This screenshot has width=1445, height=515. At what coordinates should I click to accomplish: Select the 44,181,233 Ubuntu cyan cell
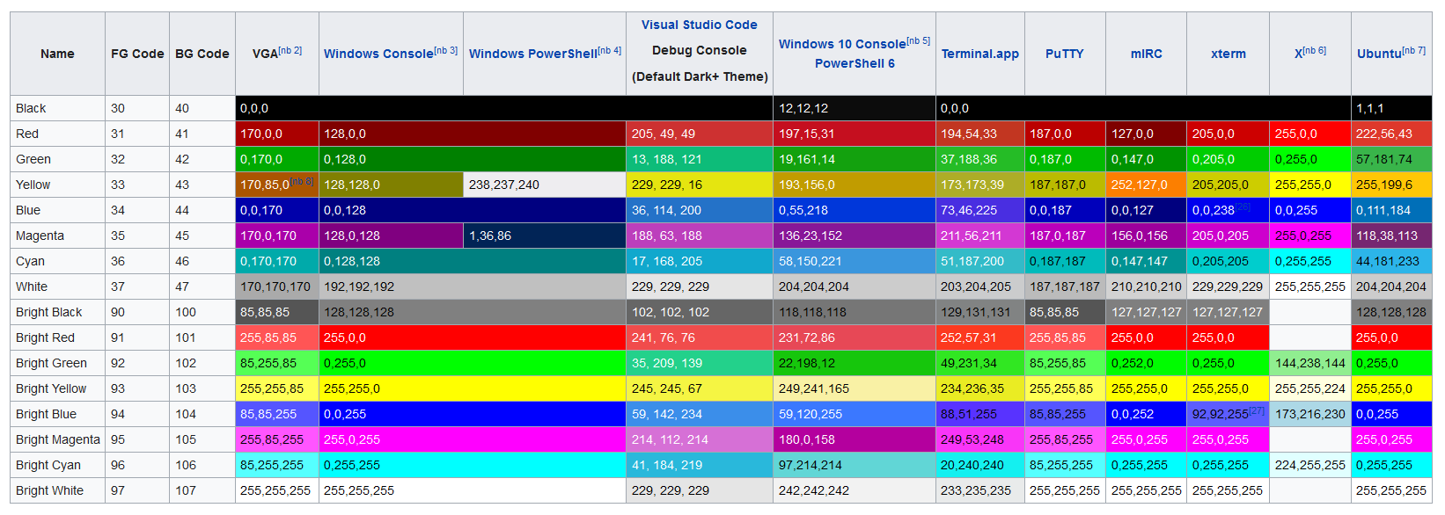click(1391, 261)
